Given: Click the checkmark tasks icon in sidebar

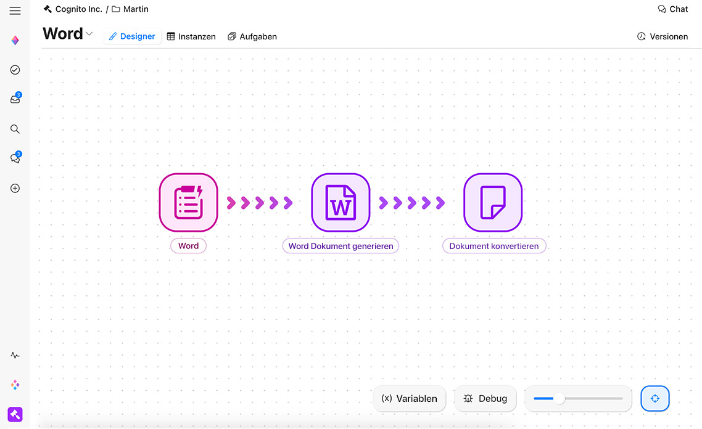Looking at the screenshot, I should 15,70.
